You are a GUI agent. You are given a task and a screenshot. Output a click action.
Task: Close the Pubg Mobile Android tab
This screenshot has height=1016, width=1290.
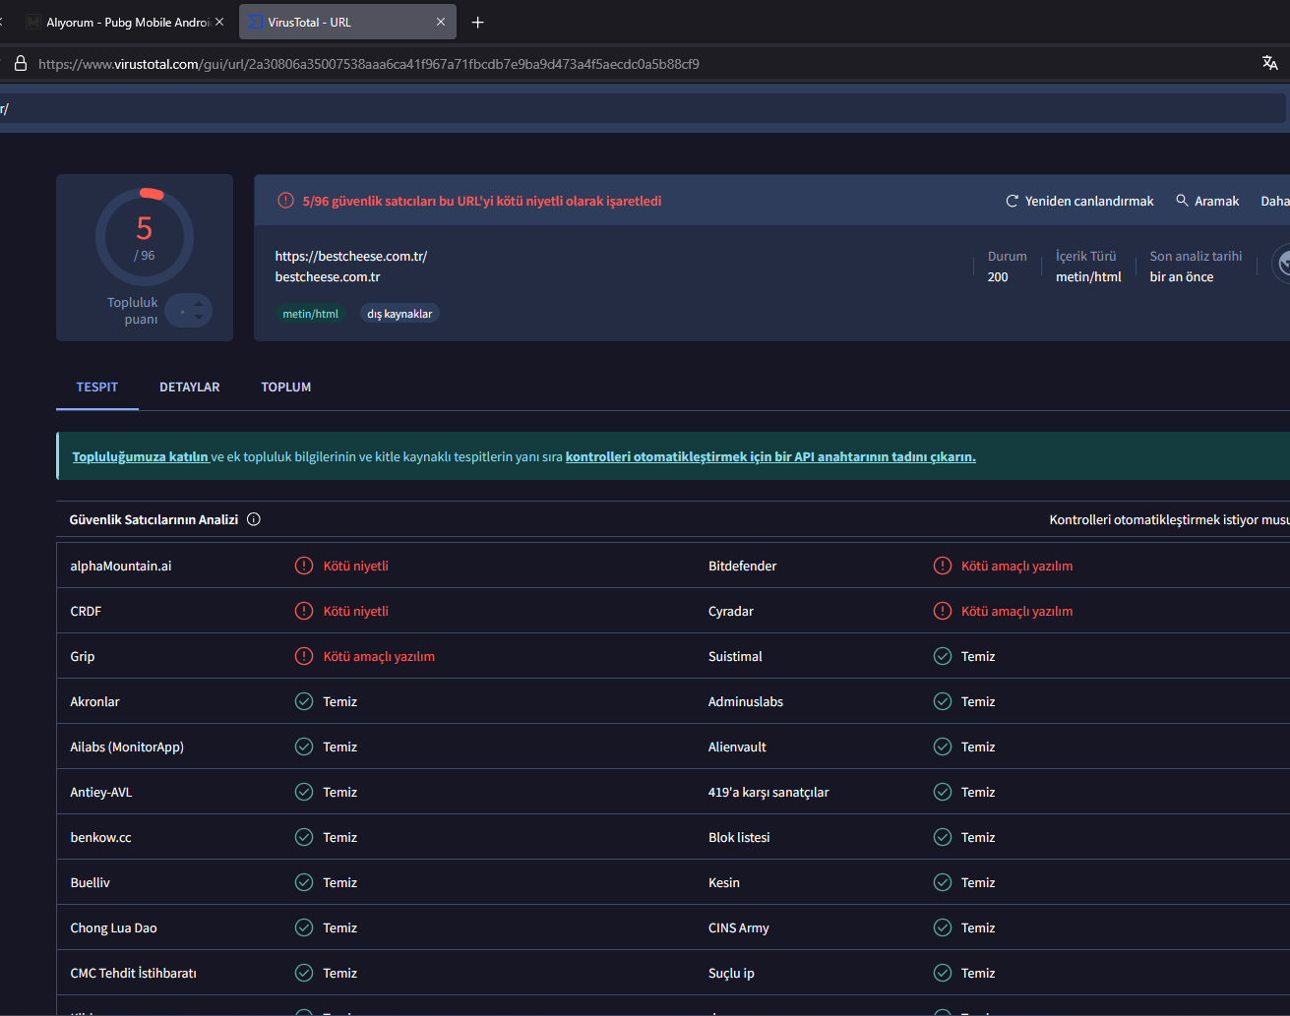click(x=219, y=22)
